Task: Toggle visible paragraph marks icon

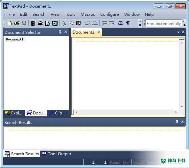Action: click(x=128, y=23)
